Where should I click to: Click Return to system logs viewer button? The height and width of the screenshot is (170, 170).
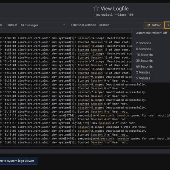[x=19, y=161]
